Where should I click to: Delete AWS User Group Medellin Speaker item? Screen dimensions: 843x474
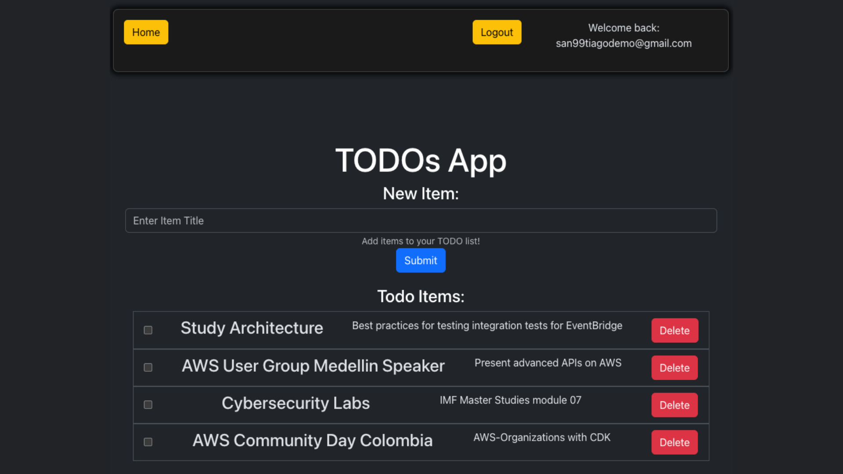tap(674, 368)
